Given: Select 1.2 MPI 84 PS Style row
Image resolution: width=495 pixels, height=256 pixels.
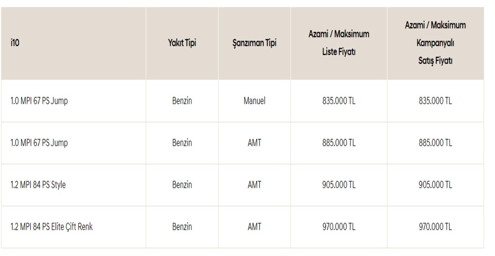Looking at the screenshot, I should (38, 185).
